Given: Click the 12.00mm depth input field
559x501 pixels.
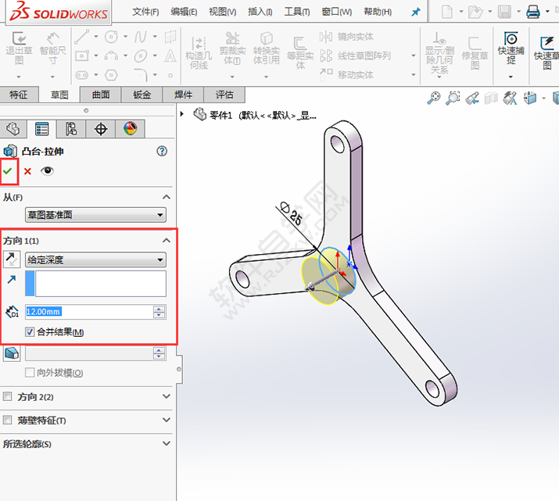Looking at the screenshot, I should (88, 311).
